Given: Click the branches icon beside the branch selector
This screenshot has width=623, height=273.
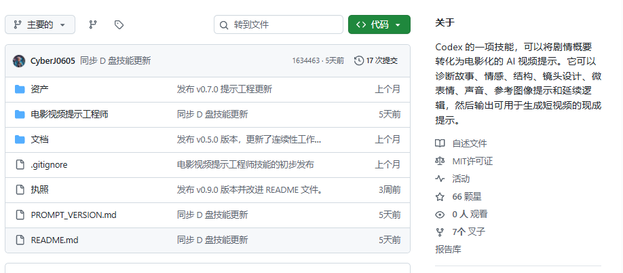Looking at the screenshot, I should pos(93,24).
